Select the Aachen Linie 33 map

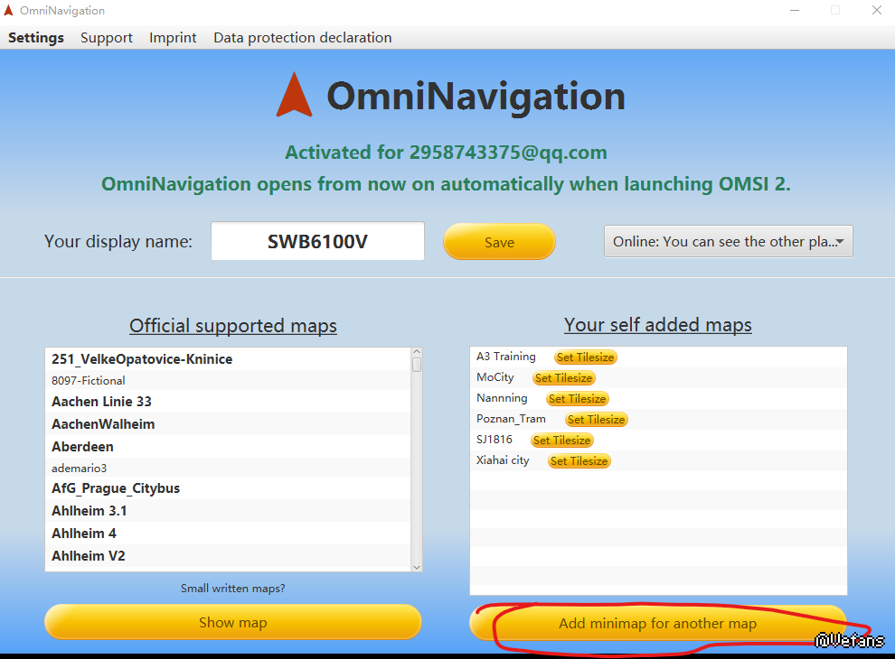point(101,402)
